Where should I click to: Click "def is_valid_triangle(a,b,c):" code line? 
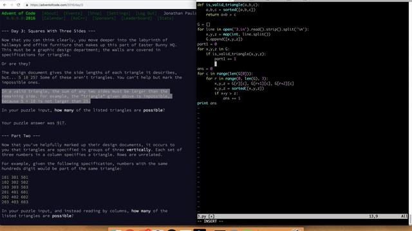pos(229,4)
